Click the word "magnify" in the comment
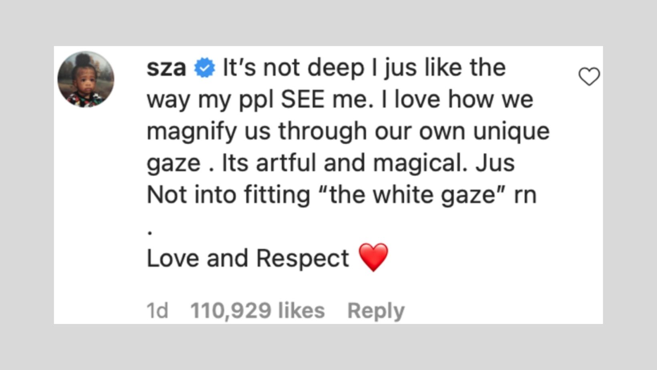Image resolution: width=657 pixels, height=370 pixels. (x=191, y=131)
